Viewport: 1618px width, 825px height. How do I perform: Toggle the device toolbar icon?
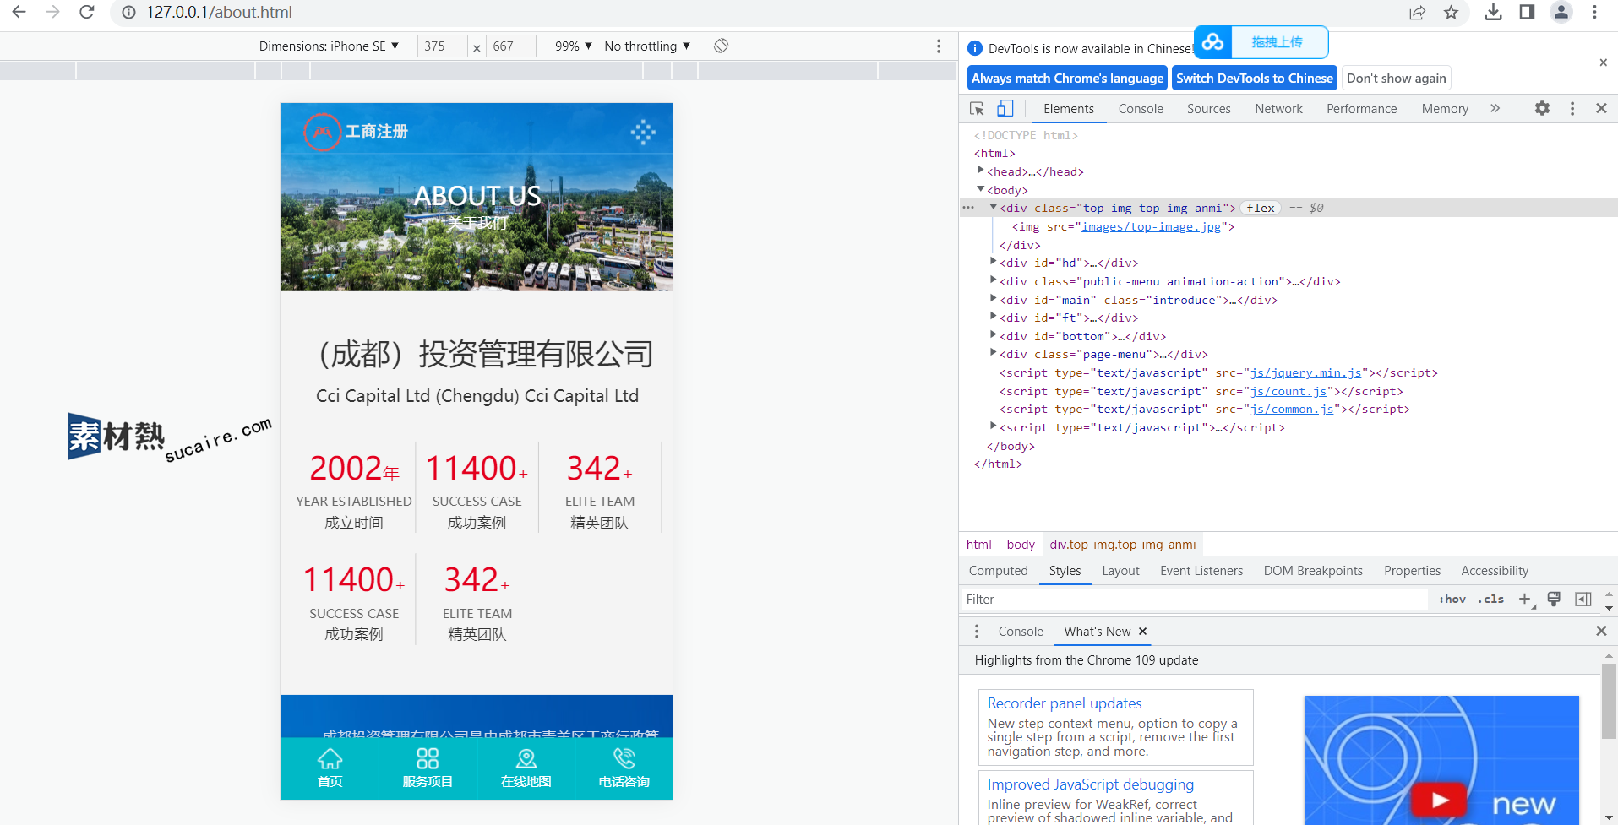point(1005,108)
